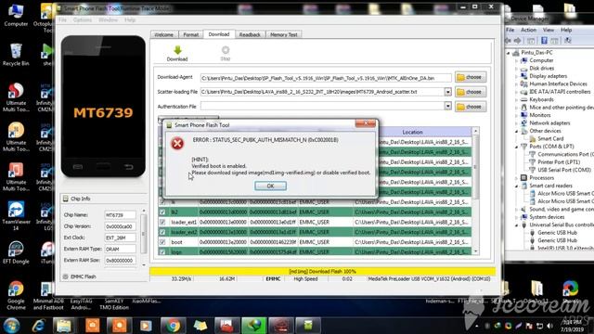Expand the Authentication File dropdown
Image resolution: width=594 pixels, height=334 pixels.
click(x=447, y=107)
